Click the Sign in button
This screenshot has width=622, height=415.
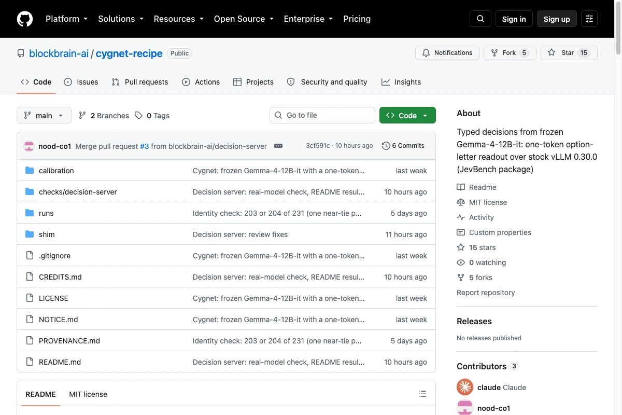[x=514, y=19]
